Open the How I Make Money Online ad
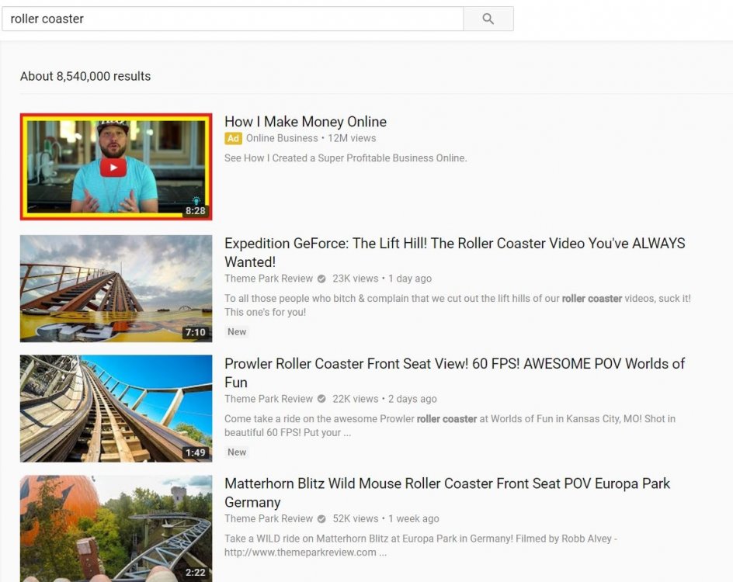The height and width of the screenshot is (582, 733). pyautogui.click(x=305, y=122)
